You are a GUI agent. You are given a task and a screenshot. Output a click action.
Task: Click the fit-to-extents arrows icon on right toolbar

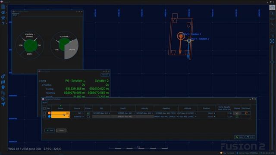[x=272, y=41]
